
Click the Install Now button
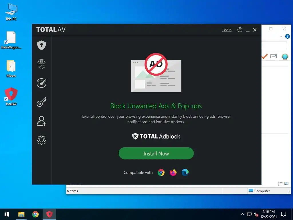(156, 154)
